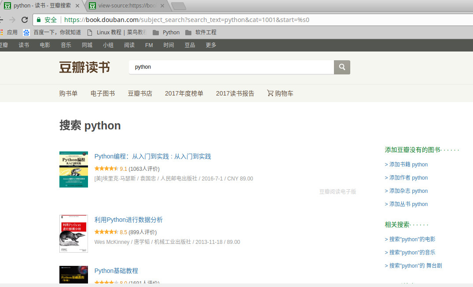Click the Douban search magnifier button
This screenshot has height=287, width=473.
coord(342,67)
